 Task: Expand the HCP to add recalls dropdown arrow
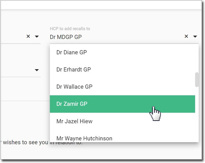pyautogui.click(x=195, y=37)
